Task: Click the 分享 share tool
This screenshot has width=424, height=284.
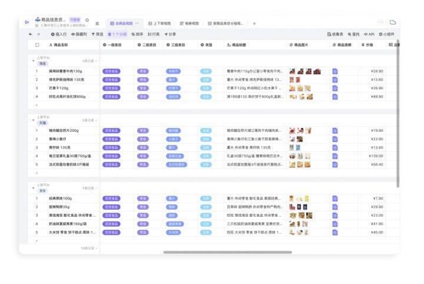Action: tap(170, 34)
